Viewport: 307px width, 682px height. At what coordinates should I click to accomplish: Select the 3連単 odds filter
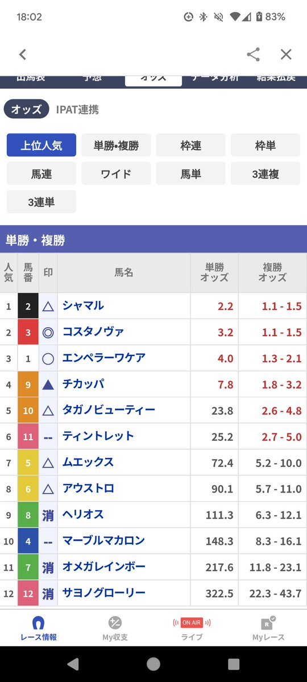pyautogui.click(x=42, y=202)
